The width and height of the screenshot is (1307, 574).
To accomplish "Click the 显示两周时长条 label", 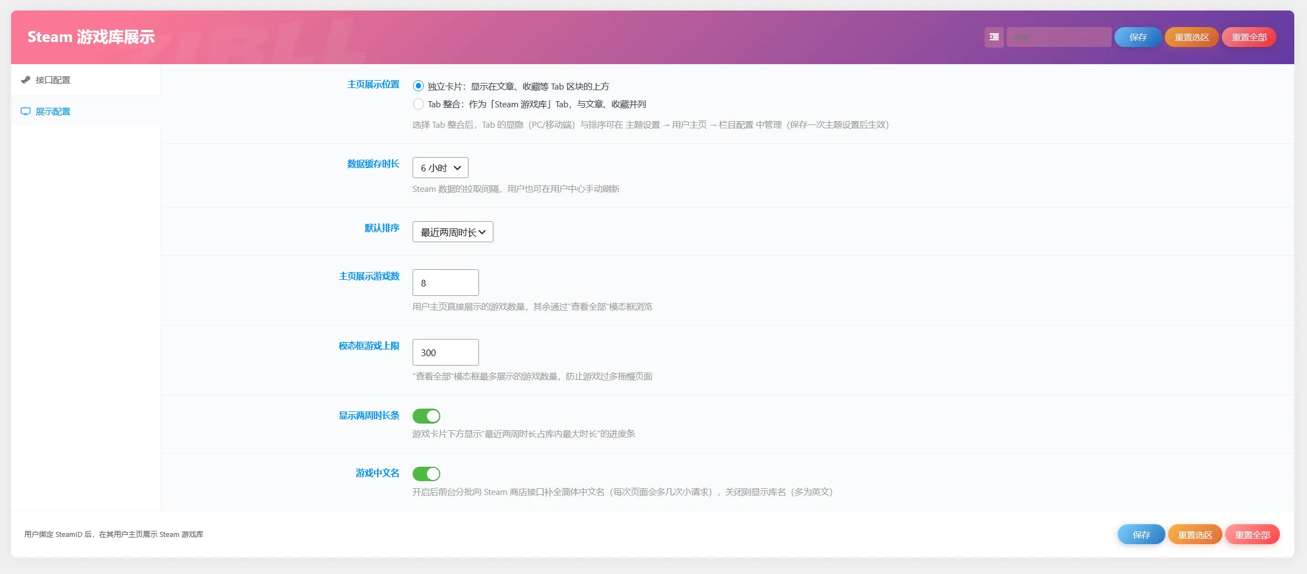I will (369, 416).
